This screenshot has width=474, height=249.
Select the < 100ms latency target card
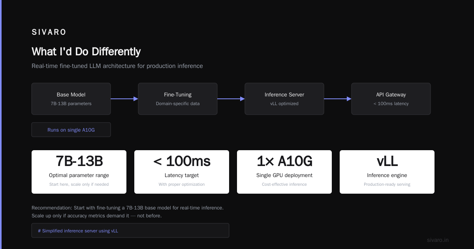click(182, 172)
